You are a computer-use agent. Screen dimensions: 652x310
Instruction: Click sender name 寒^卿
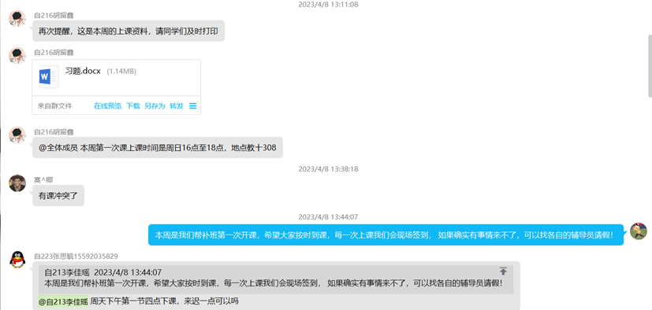[43, 180]
